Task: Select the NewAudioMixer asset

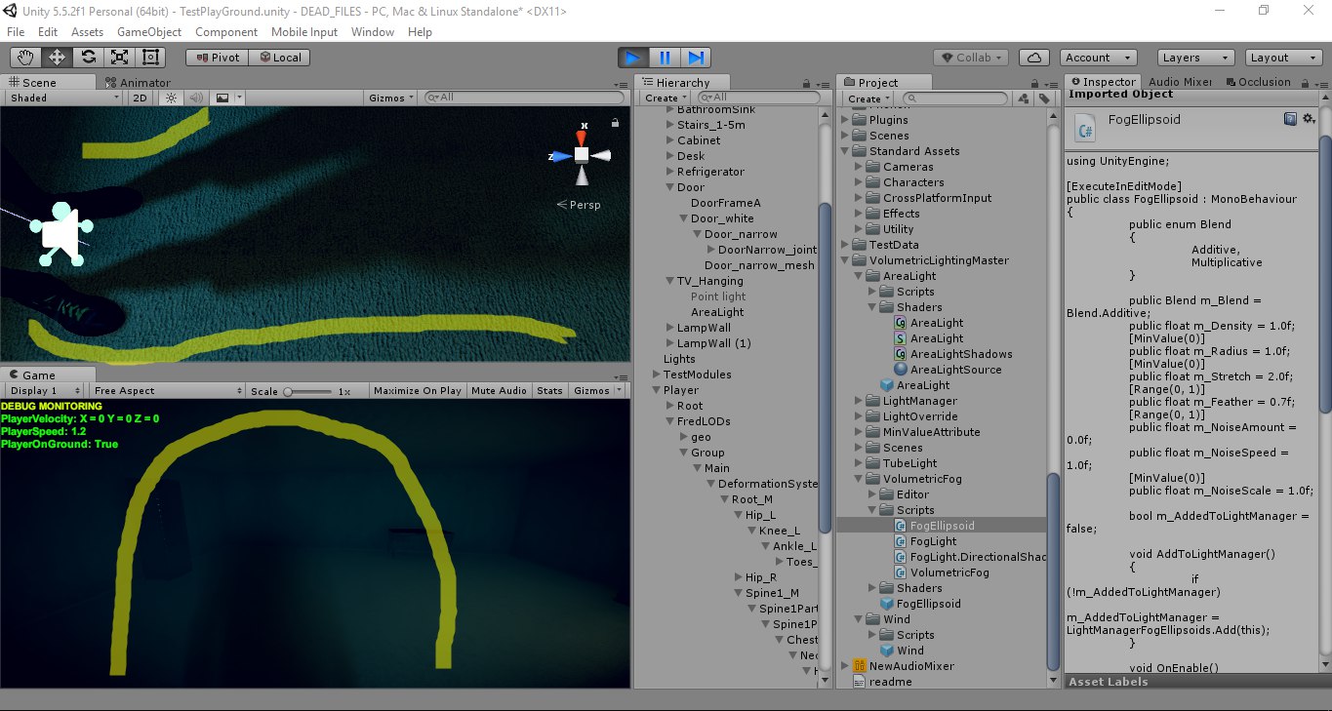Action: 911,666
